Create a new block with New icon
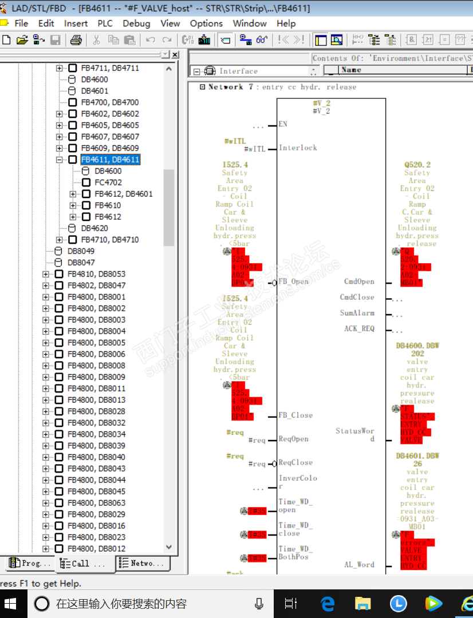 pyautogui.click(x=6, y=39)
